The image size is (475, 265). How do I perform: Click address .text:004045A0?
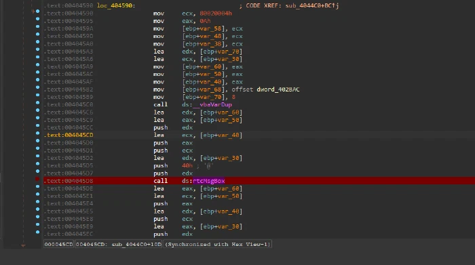[69, 44]
